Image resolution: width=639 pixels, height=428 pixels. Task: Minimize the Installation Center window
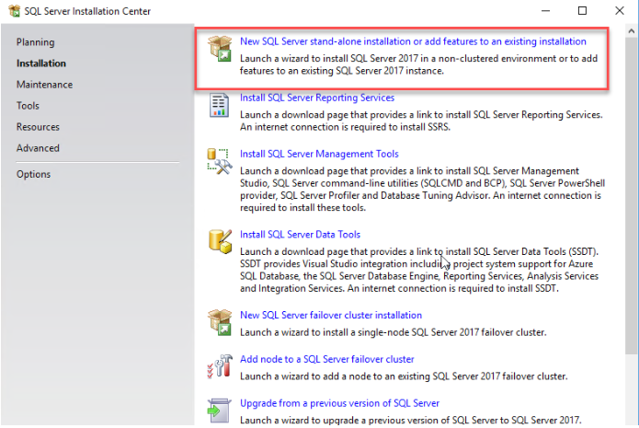(x=545, y=11)
